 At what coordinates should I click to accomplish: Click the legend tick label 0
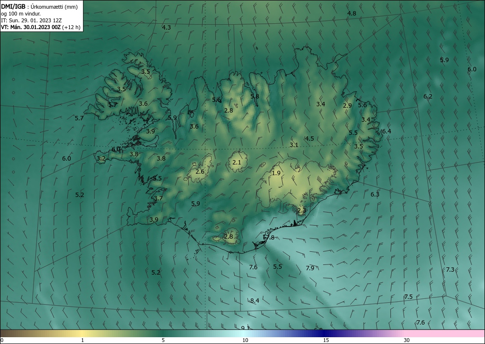2,340
